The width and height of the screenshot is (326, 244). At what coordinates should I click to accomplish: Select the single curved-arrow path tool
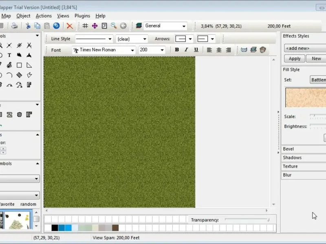click(x=9, y=85)
